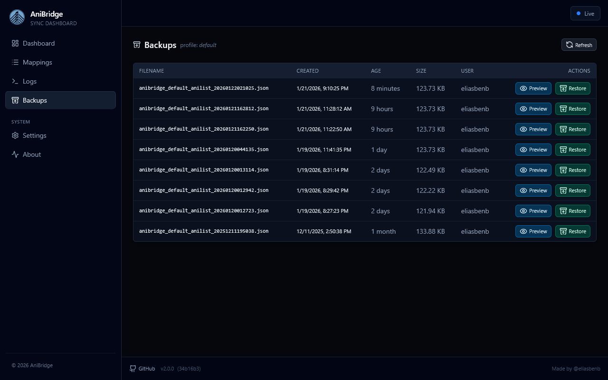The width and height of the screenshot is (608, 380).
Task: Select the Dashboard navigation icon
Action: point(15,43)
